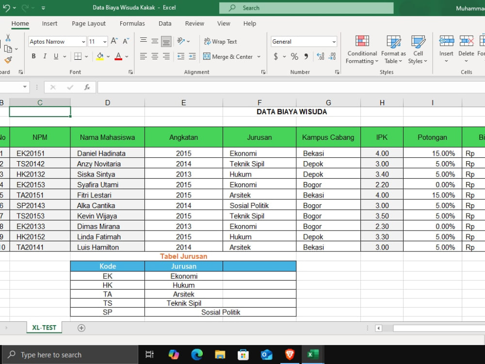
Task: Click Windows Type here to search box
Action: click(70, 355)
